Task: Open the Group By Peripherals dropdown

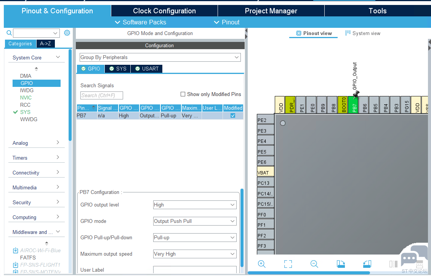Action: tap(160, 58)
